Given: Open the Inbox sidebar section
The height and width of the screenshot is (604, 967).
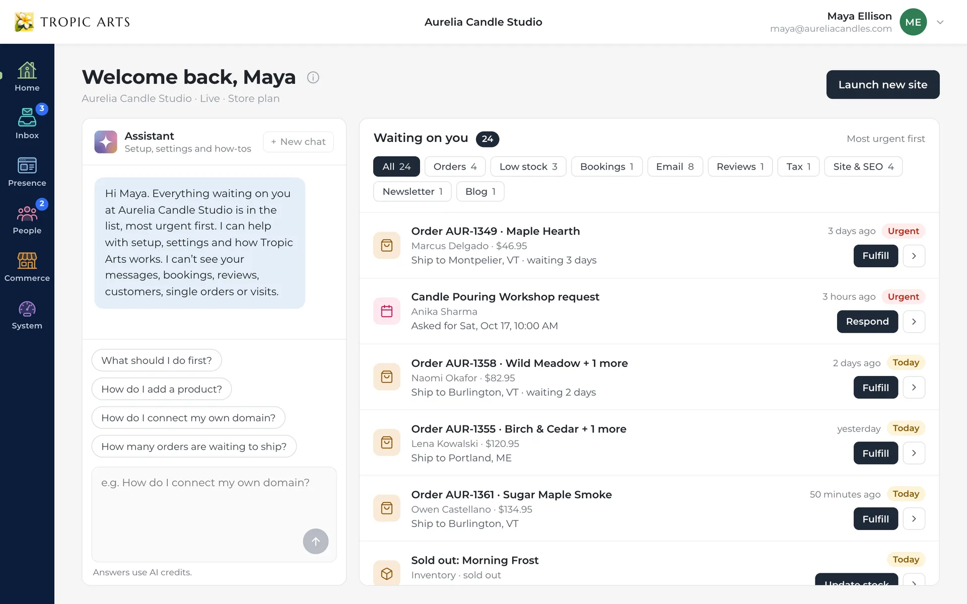Looking at the screenshot, I should click(27, 124).
